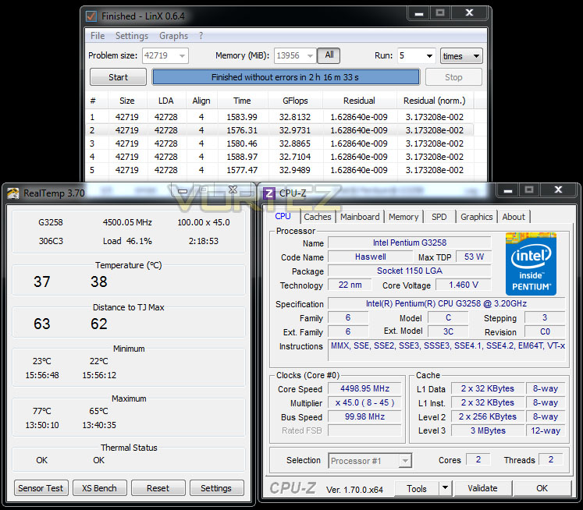
Task: Click the Intel Pentium G3258 name field
Action: [x=410, y=243]
